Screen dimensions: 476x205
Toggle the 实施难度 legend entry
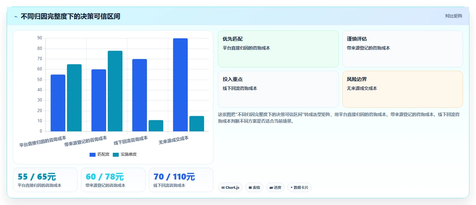(x=125, y=154)
